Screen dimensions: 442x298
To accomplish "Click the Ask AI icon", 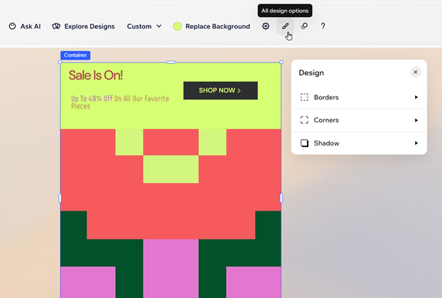I will (12, 26).
